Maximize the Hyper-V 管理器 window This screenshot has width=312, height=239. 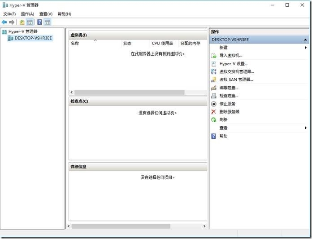[x=287, y=5]
